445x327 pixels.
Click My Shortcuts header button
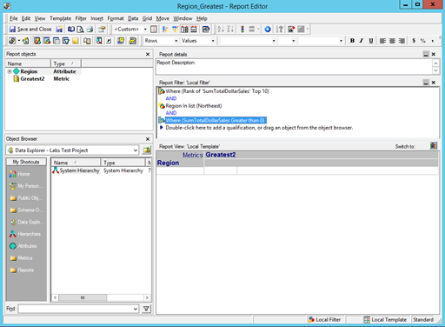coord(26,162)
